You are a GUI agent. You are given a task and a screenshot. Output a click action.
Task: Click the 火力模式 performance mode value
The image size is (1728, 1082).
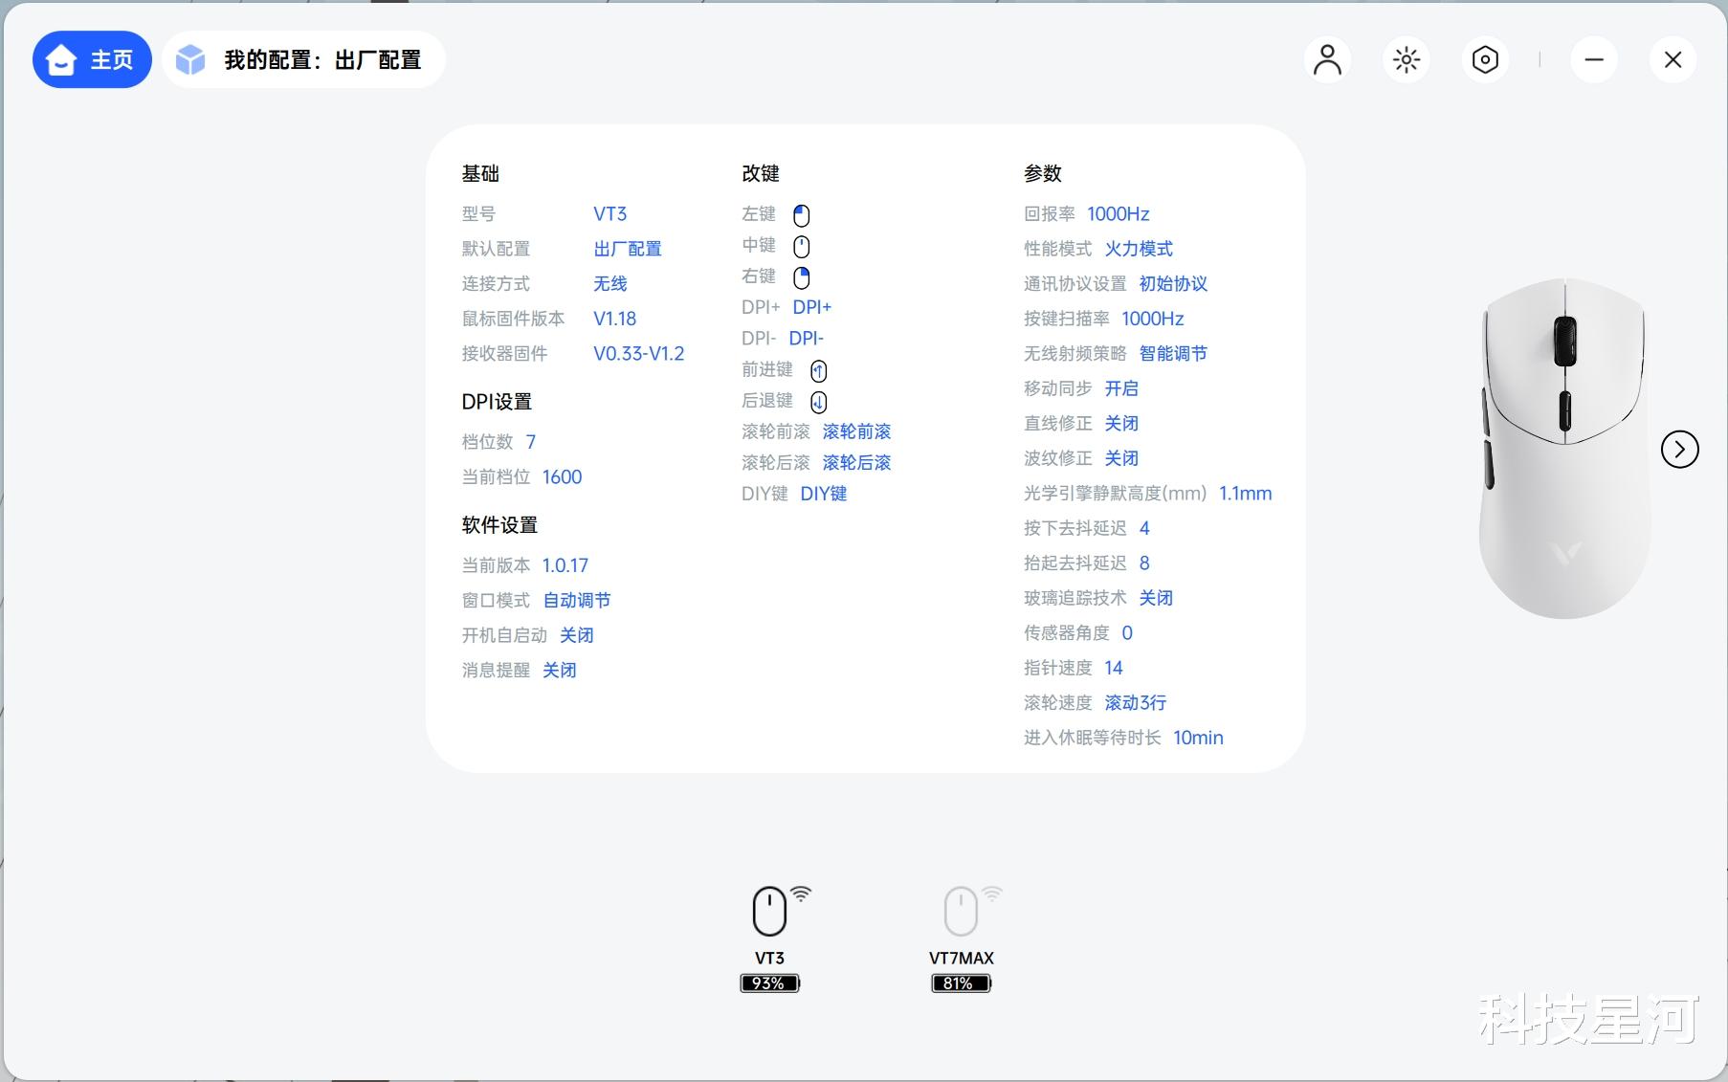1140,249
